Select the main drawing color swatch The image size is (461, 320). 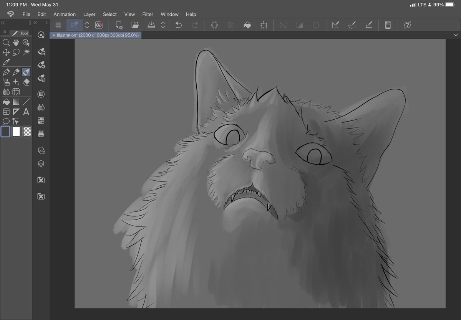coord(5,132)
